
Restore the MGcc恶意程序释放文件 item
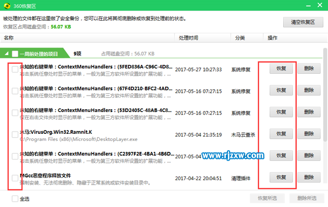point(281,178)
